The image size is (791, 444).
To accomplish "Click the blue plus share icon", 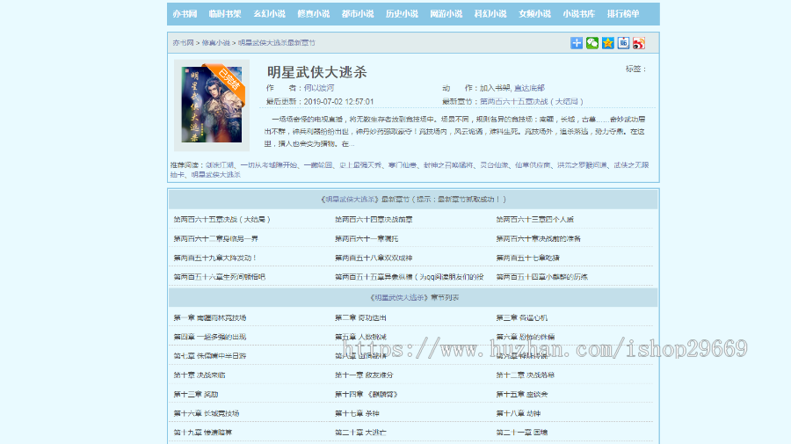I will pos(577,43).
